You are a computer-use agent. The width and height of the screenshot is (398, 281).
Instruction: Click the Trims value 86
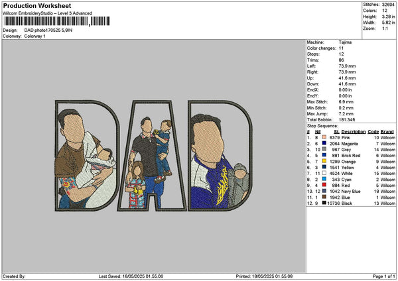342,60
